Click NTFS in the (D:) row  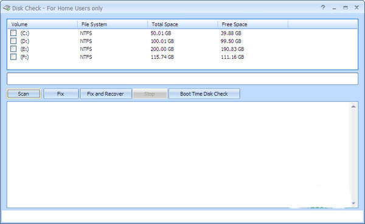tap(86, 41)
